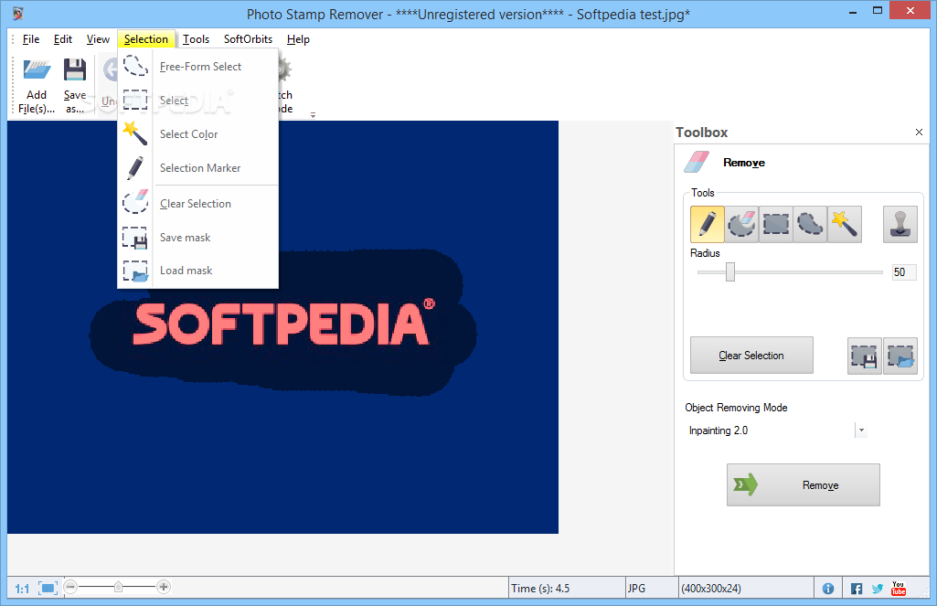Open the File menu

(31, 38)
